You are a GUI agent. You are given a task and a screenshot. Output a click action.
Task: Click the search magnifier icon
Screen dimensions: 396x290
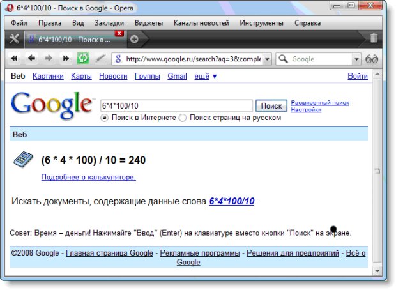click(x=283, y=59)
